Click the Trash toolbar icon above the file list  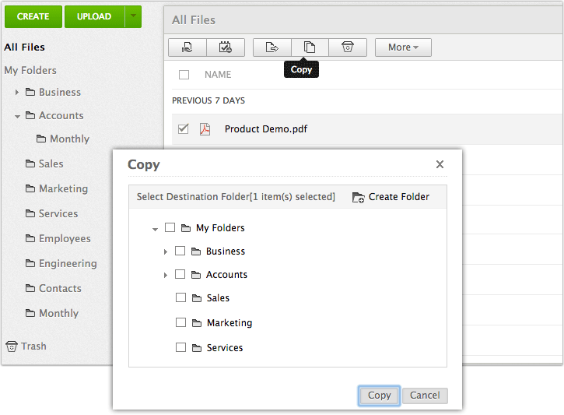[348, 47]
